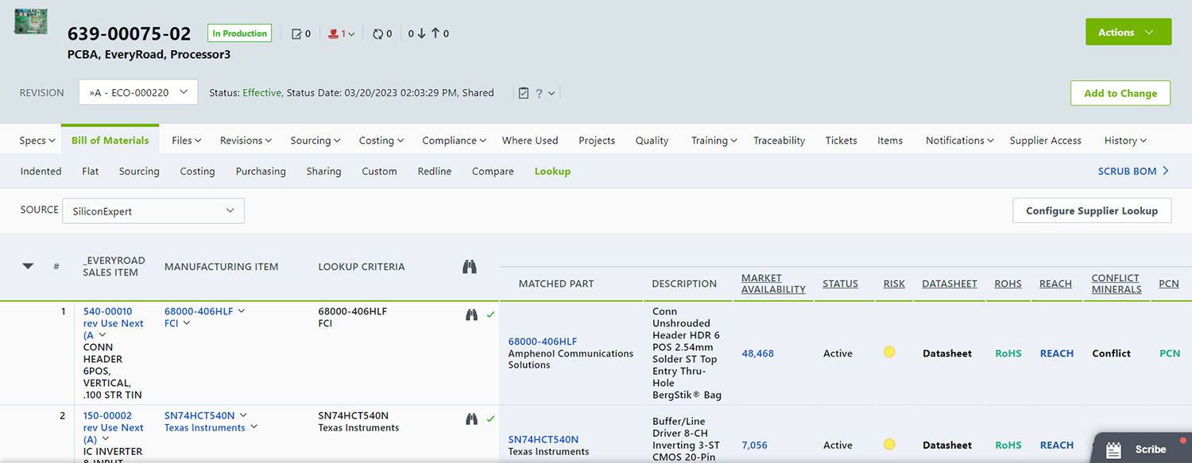Open the red stamp icon dropdown
The width and height of the screenshot is (1192, 463).
click(342, 33)
